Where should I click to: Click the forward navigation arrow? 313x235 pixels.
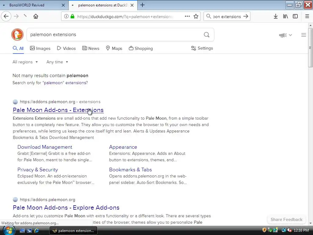(16, 16)
